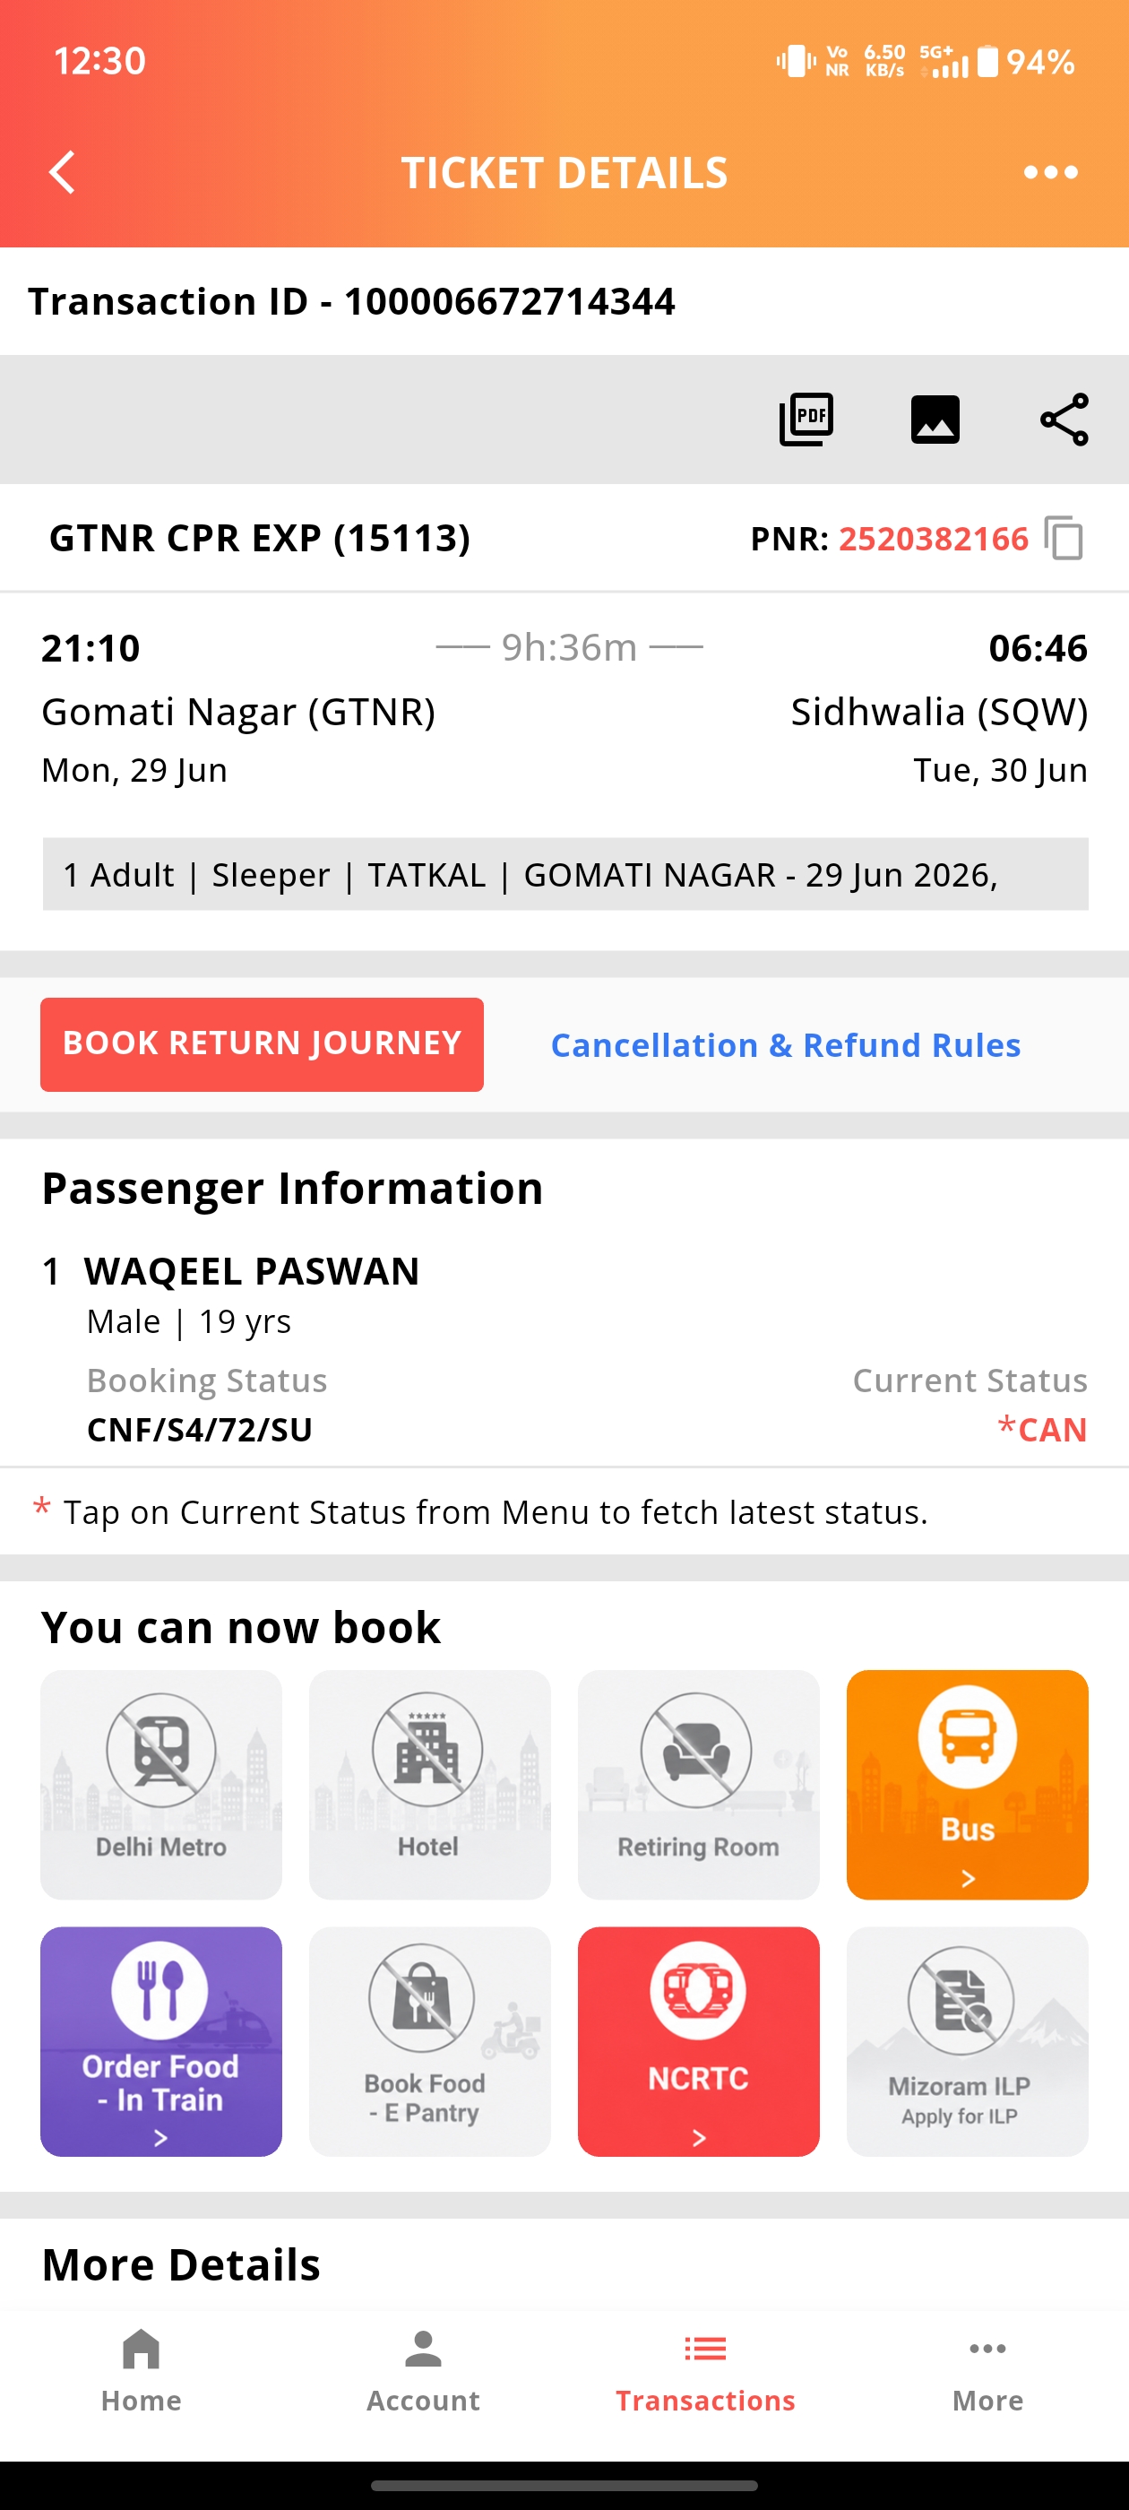This screenshot has height=2510, width=1129.
Task: Open the three-dot options menu
Action: pyautogui.click(x=1050, y=172)
